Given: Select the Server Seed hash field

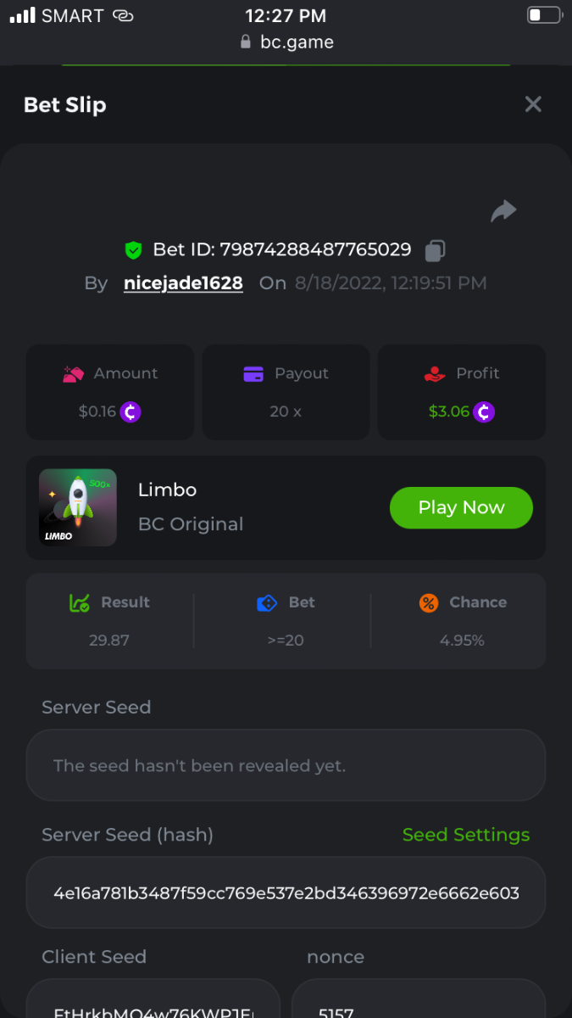Looking at the screenshot, I should 286,892.
